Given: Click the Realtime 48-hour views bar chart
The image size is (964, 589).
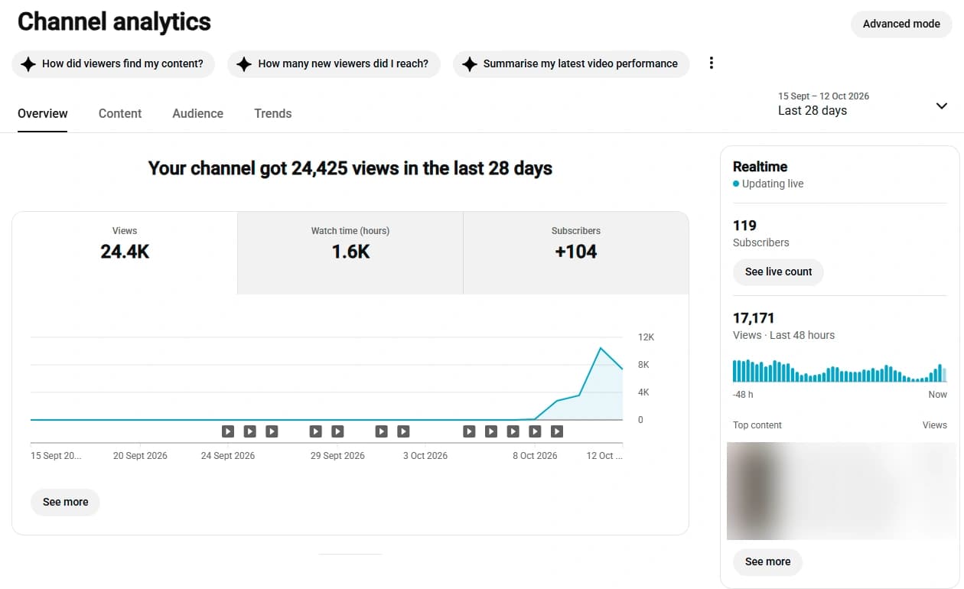Looking at the screenshot, I should [x=839, y=371].
